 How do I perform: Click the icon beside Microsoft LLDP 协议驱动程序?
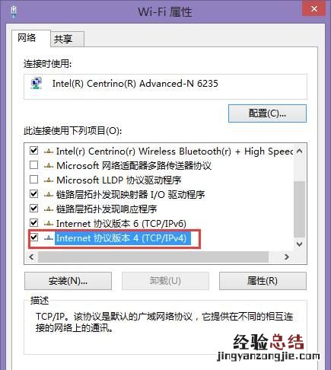49,180
